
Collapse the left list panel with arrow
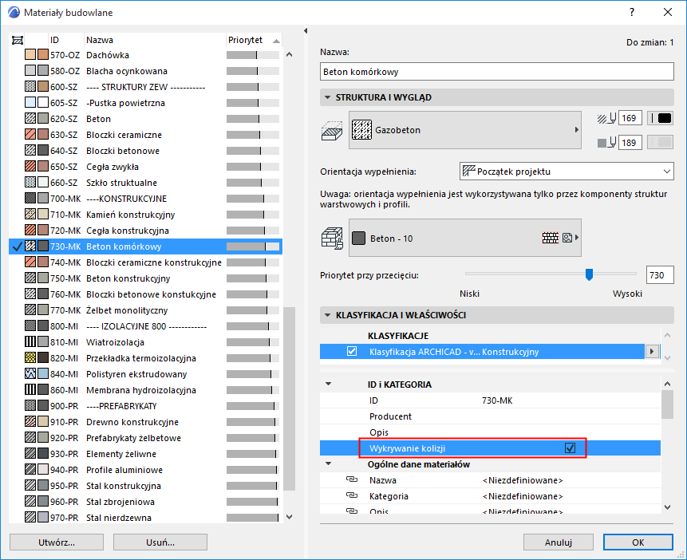[x=306, y=30]
